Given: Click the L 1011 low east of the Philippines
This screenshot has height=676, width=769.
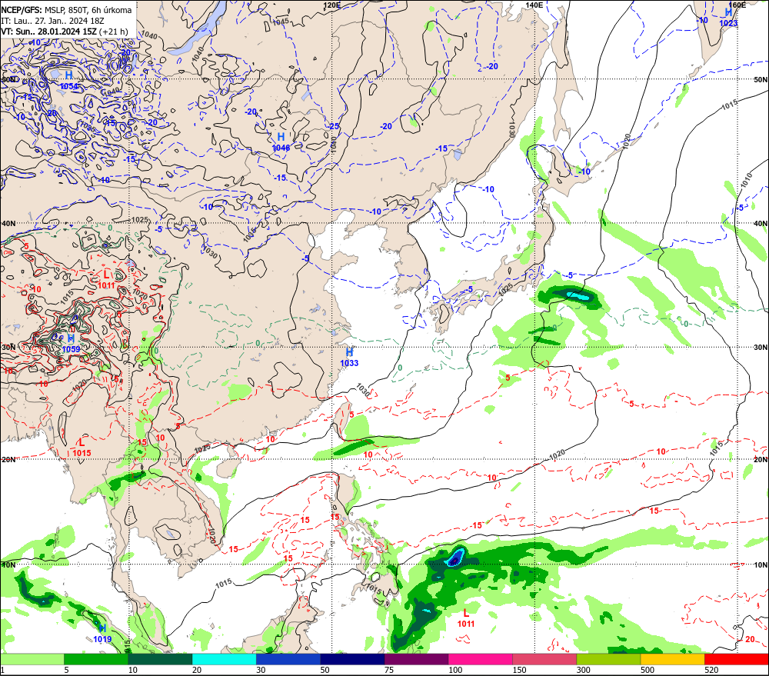Looking at the screenshot, I should [x=466, y=618].
